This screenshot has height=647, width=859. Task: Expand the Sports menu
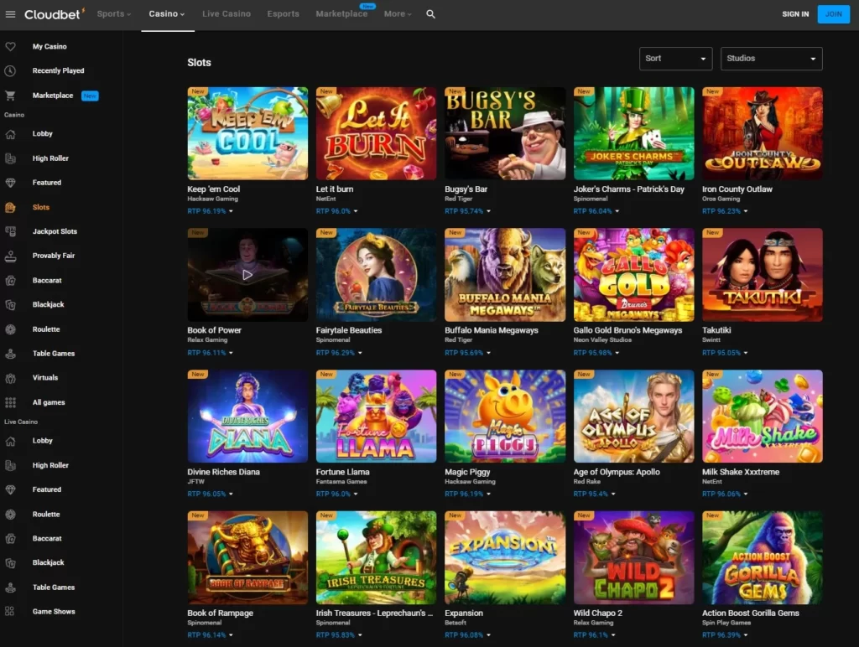click(x=114, y=13)
